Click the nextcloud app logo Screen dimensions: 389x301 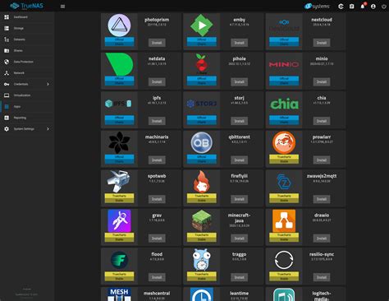tap(284, 25)
